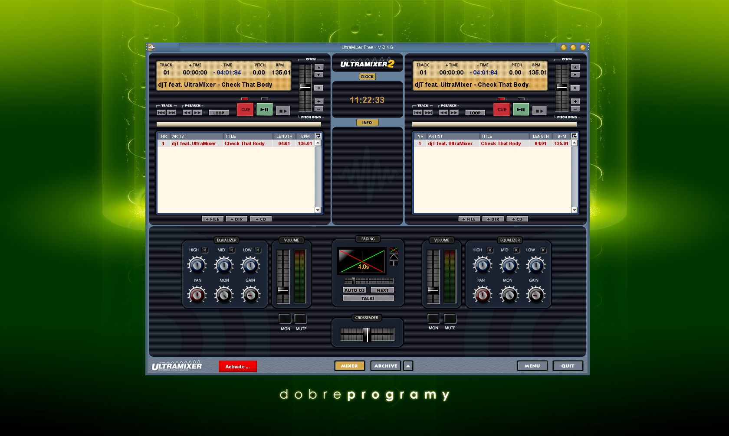
Task: Click the left deck stop/play button
Action: 283,111
